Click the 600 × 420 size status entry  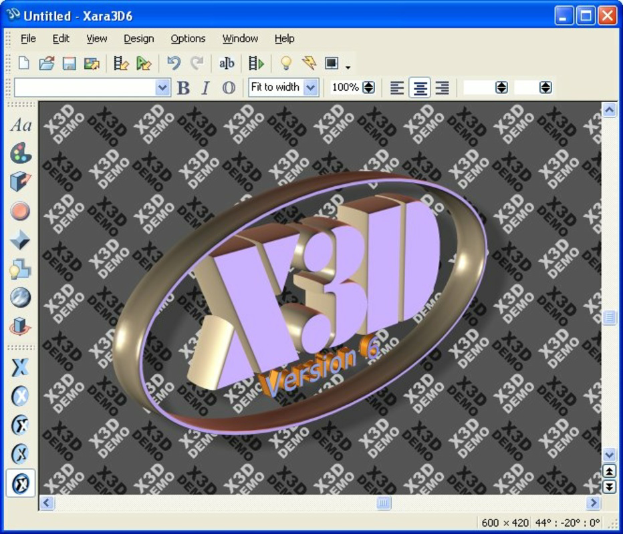(x=505, y=523)
